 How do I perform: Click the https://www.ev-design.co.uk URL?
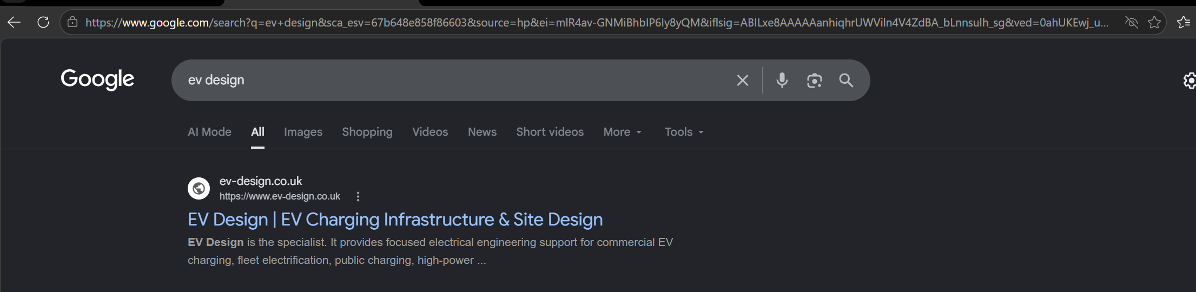(280, 196)
